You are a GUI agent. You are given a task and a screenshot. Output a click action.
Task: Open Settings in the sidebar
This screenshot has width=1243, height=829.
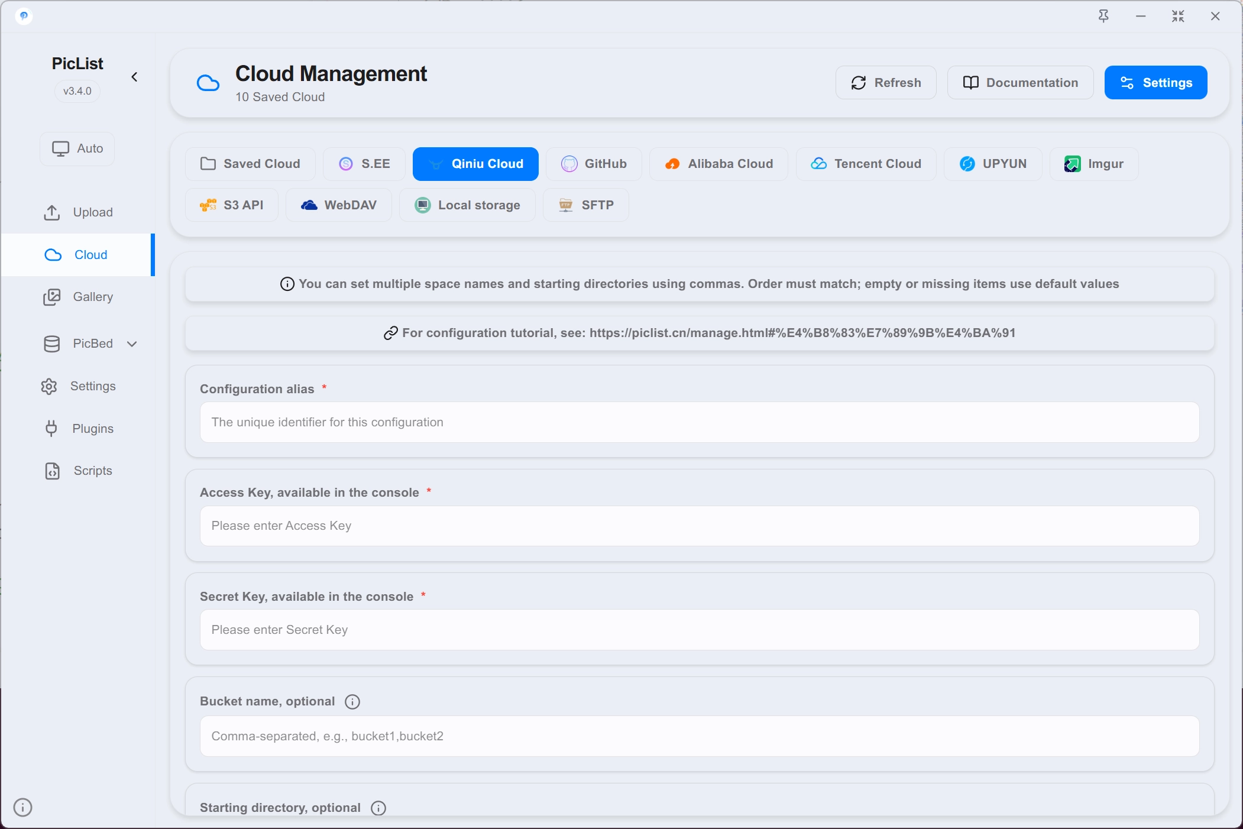coord(77,386)
